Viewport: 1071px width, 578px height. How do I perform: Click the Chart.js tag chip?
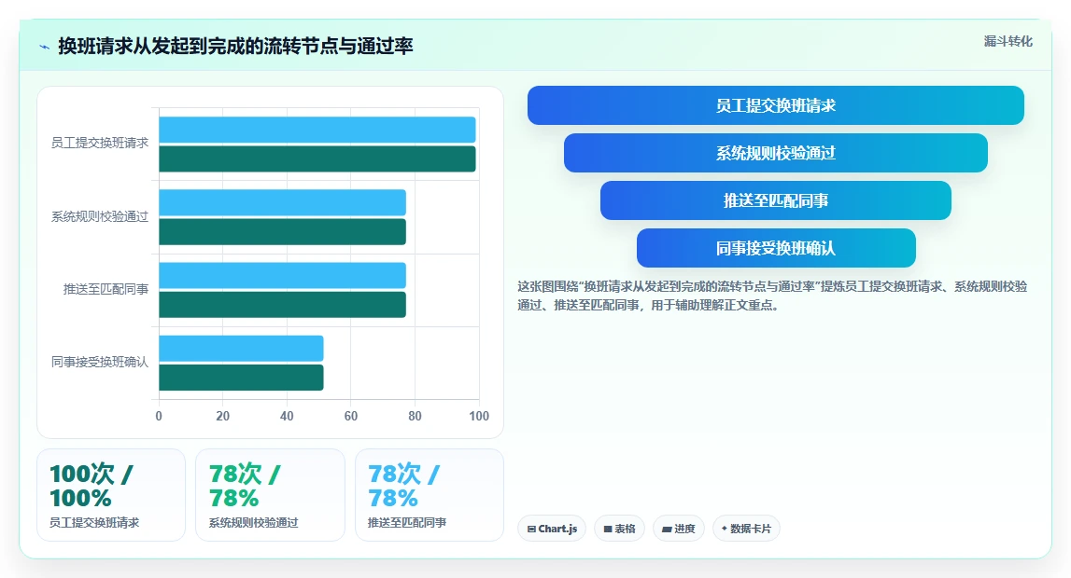(x=552, y=529)
